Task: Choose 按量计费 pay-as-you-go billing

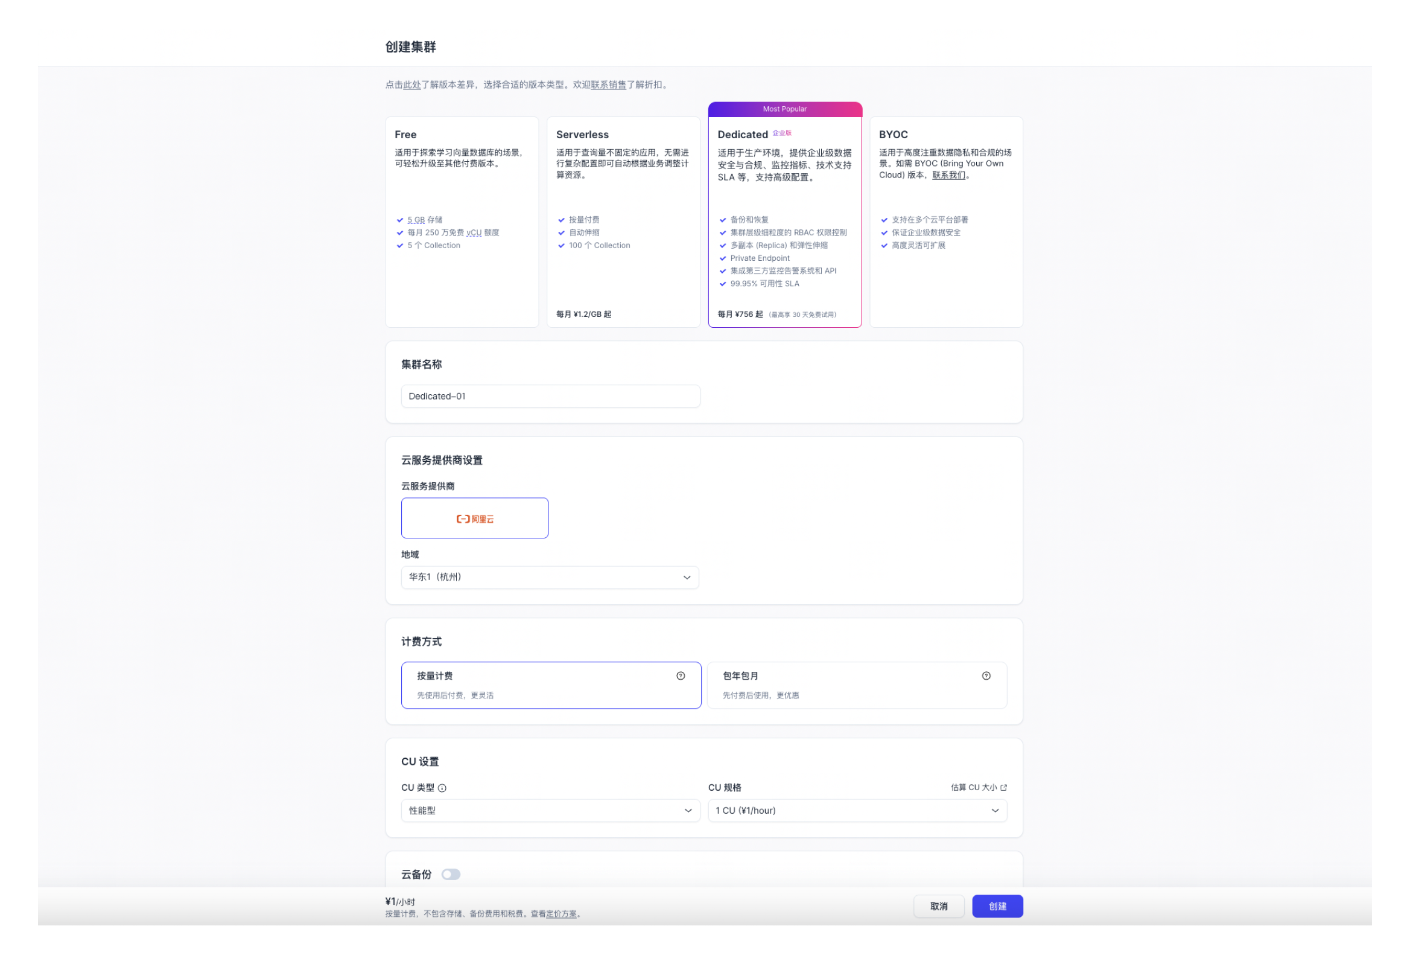Action: pyautogui.click(x=551, y=685)
